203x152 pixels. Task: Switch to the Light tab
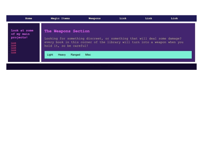click(50, 55)
